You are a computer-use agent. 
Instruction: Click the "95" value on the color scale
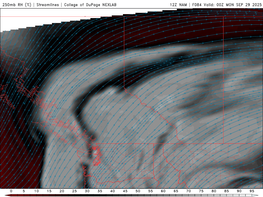click(252, 191)
